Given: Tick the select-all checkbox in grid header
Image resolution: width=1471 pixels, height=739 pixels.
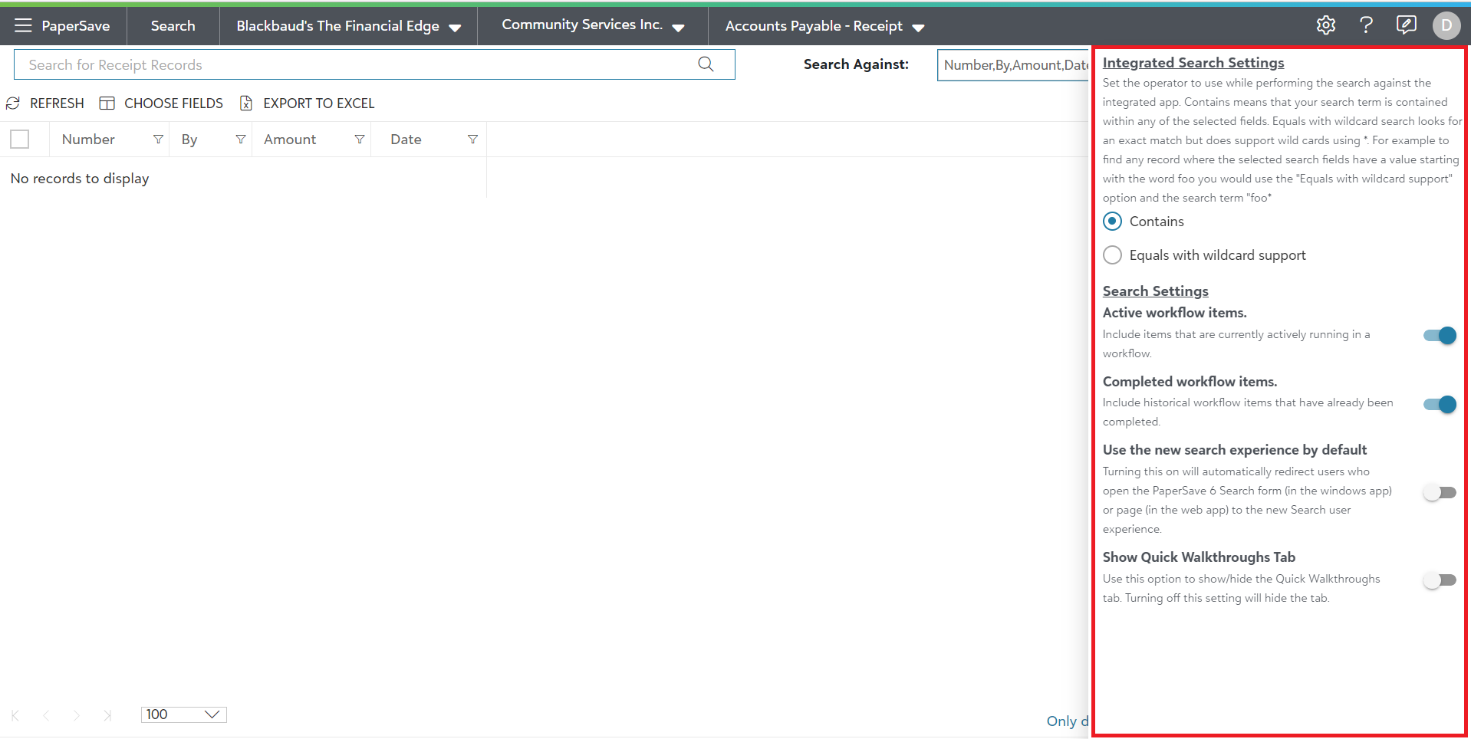Looking at the screenshot, I should tap(20, 140).
